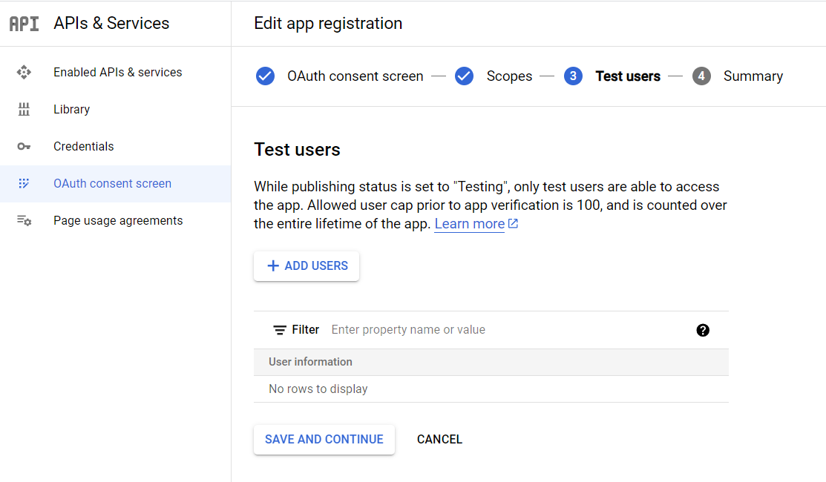Viewport: 826px width, 482px height.
Task: Open the Library menu item
Action: click(x=71, y=110)
